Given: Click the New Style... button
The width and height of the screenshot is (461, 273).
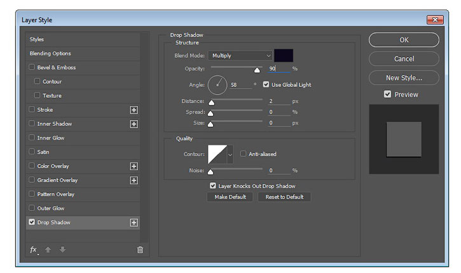Looking at the screenshot, I should point(404,78).
